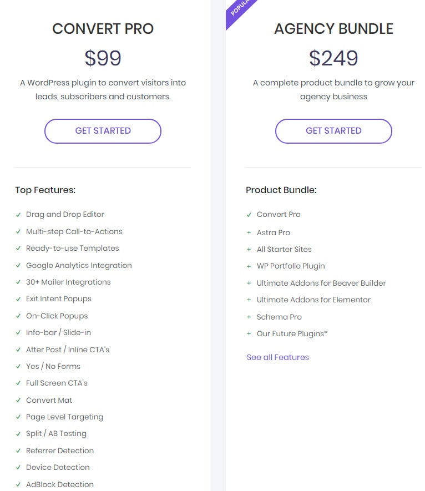The height and width of the screenshot is (491, 425).
Task: Click Get Started under Convert Pro
Action: point(103,131)
